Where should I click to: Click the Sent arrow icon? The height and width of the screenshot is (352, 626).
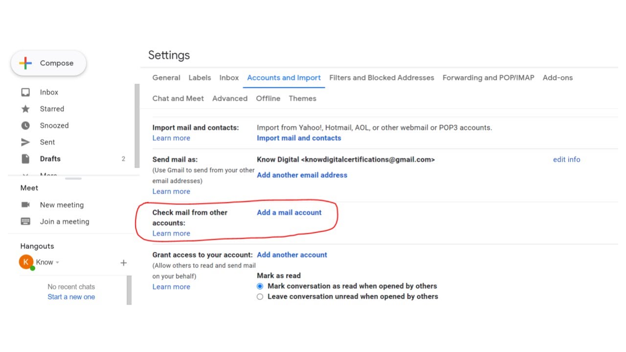point(25,142)
